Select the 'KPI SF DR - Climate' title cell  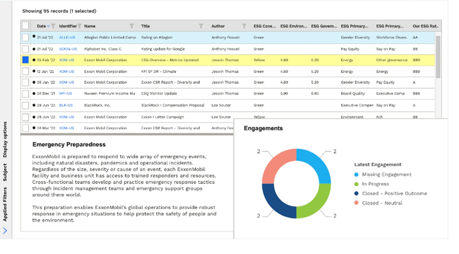click(x=159, y=71)
